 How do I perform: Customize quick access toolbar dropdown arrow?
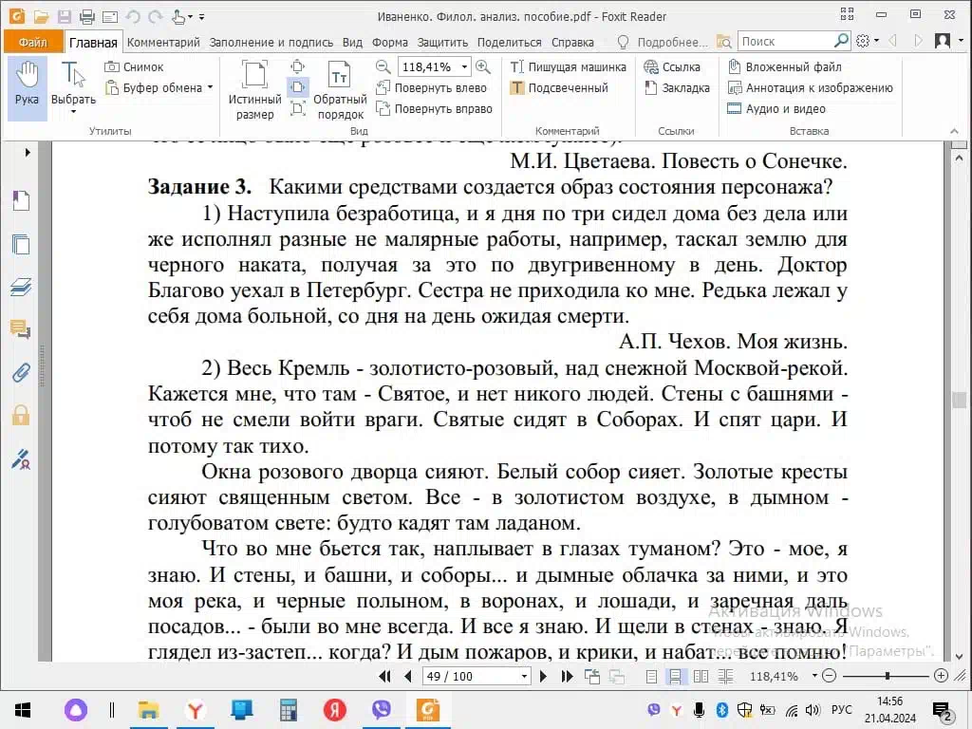[202, 17]
